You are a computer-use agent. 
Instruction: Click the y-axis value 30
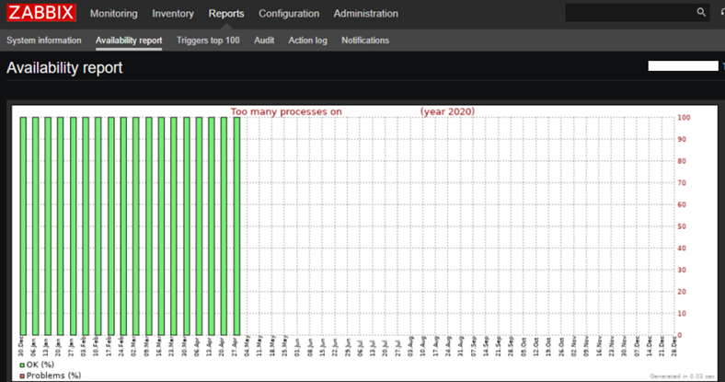[x=682, y=270]
